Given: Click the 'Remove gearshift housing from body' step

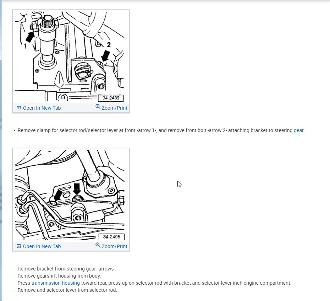Looking at the screenshot, I should click(x=59, y=276).
